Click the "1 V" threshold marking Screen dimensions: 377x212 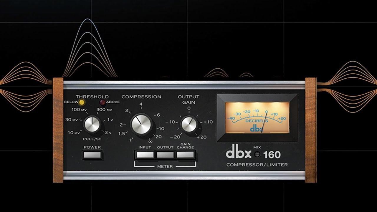[x=110, y=120]
